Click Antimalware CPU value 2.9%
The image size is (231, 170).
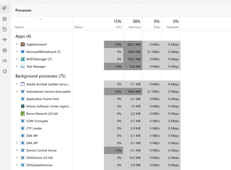pos(118,91)
